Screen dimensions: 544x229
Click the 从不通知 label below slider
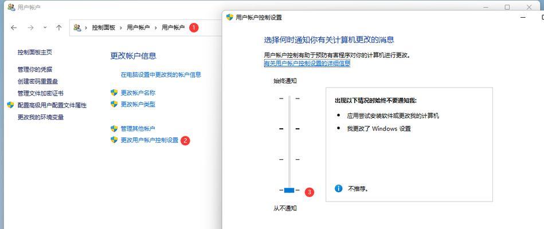(285, 208)
